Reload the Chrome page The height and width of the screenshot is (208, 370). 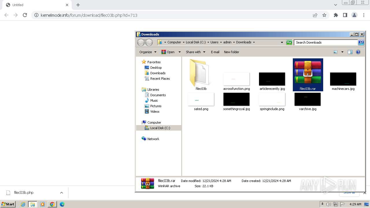point(25,15)
